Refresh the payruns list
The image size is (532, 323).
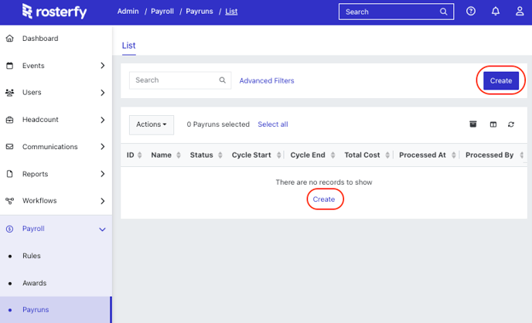tap(511, 124)
